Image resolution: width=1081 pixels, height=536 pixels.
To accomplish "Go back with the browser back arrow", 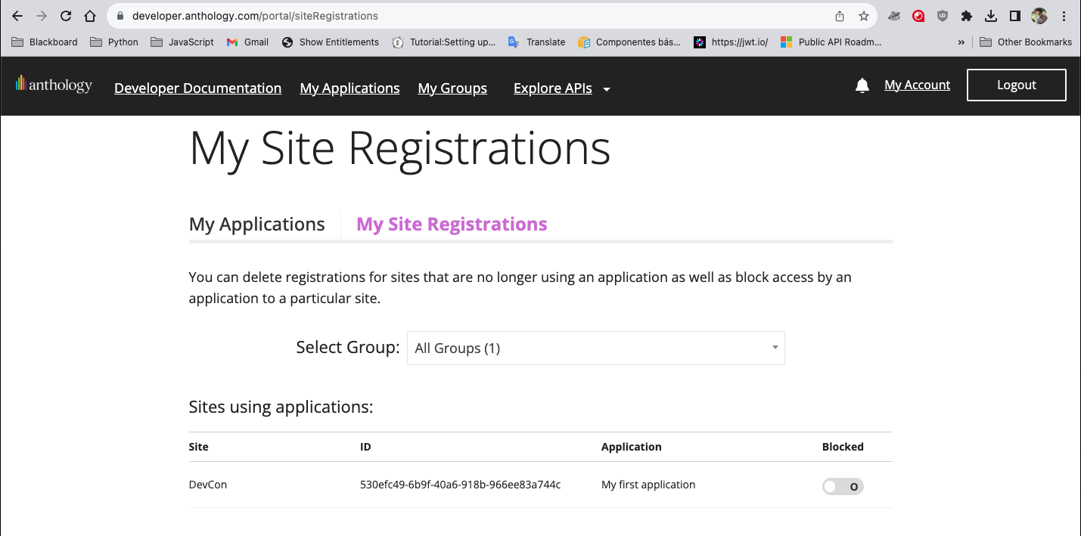I will [x=17, y=16].
